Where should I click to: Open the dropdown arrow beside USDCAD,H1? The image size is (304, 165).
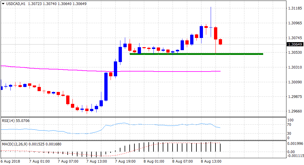coord(2,4)
